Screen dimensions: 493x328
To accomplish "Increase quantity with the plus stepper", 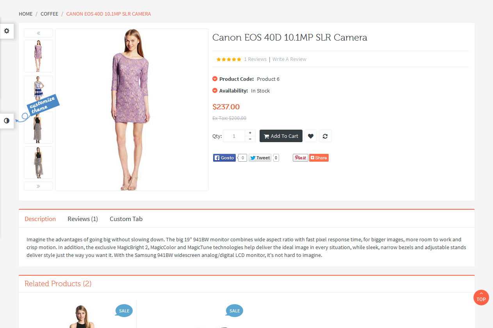I will tap(250, 133).
